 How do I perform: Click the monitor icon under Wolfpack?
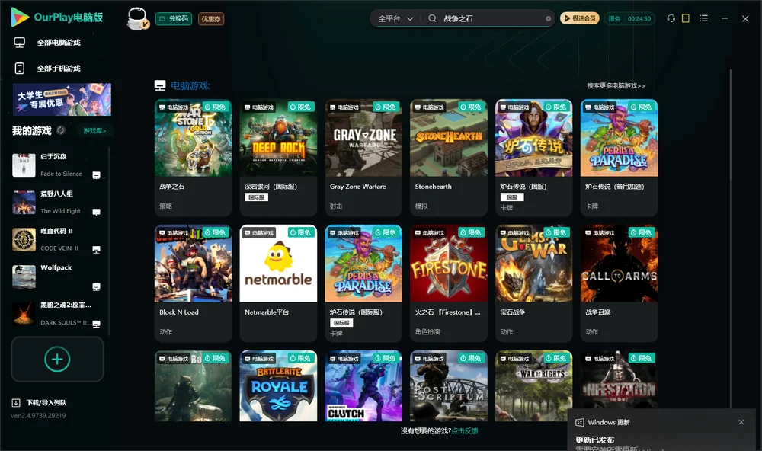click(x=96, y=286)
